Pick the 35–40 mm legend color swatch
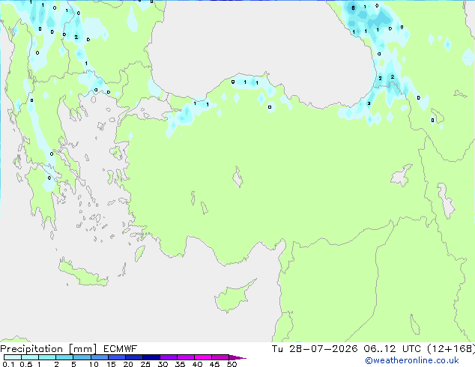475x367 pixels. pyautogui.click(x=186, y=357)
